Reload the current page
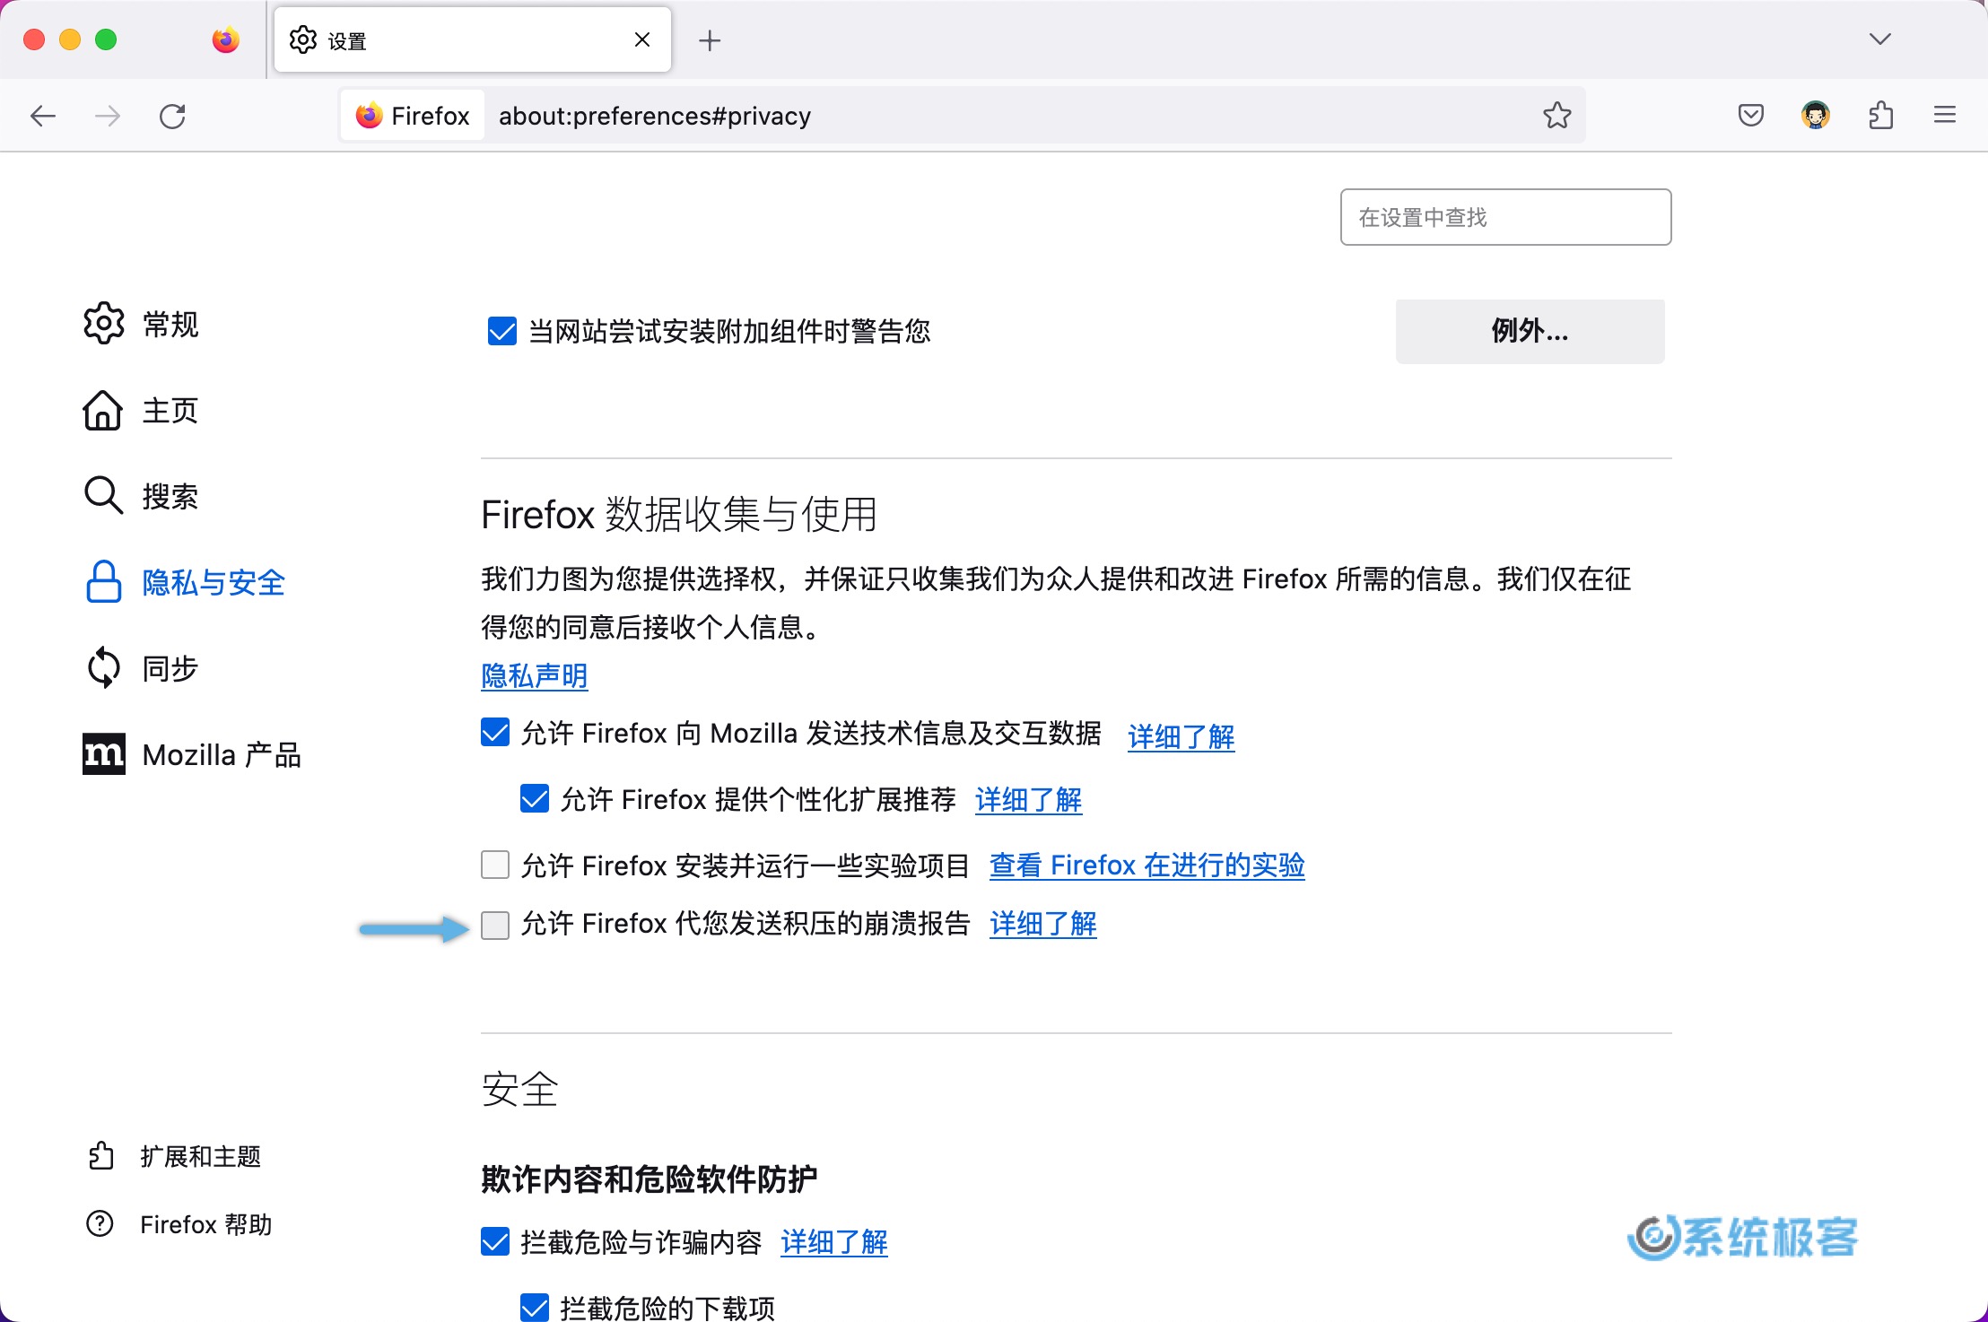 [172, 116]
